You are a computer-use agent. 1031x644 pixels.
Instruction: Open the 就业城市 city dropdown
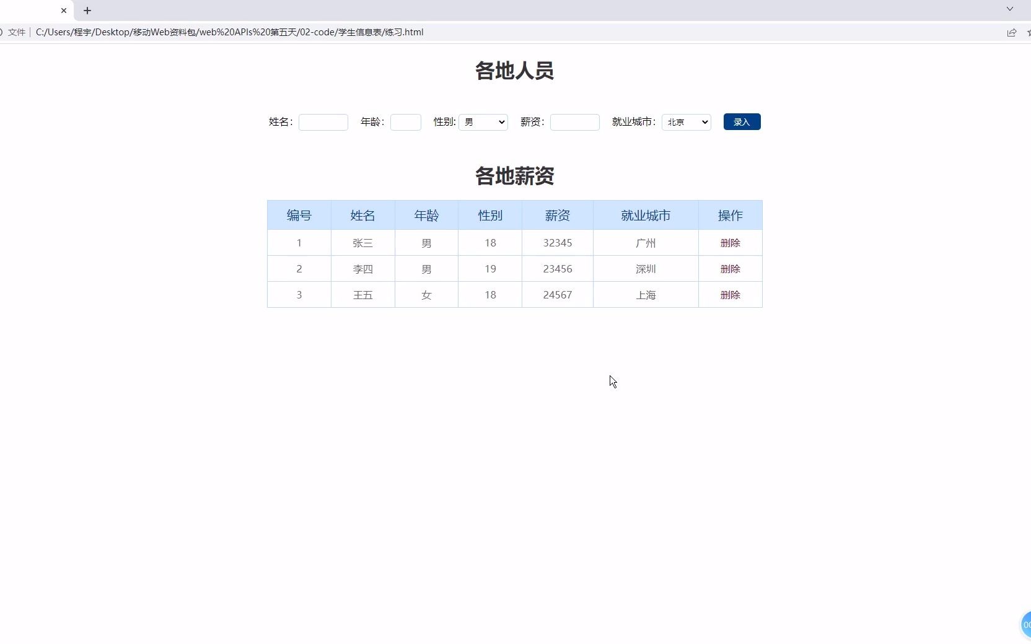(687, 122)
